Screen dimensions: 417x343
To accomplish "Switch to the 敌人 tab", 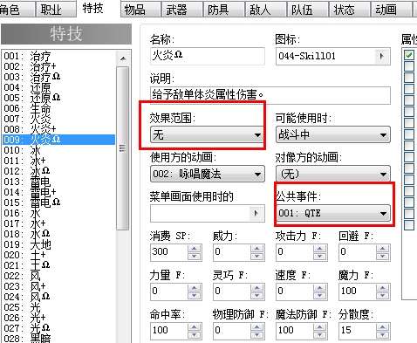I will pos(266,10).
